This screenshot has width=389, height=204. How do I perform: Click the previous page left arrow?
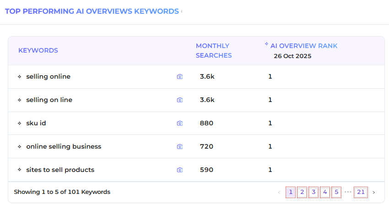[x=279, y=193]
